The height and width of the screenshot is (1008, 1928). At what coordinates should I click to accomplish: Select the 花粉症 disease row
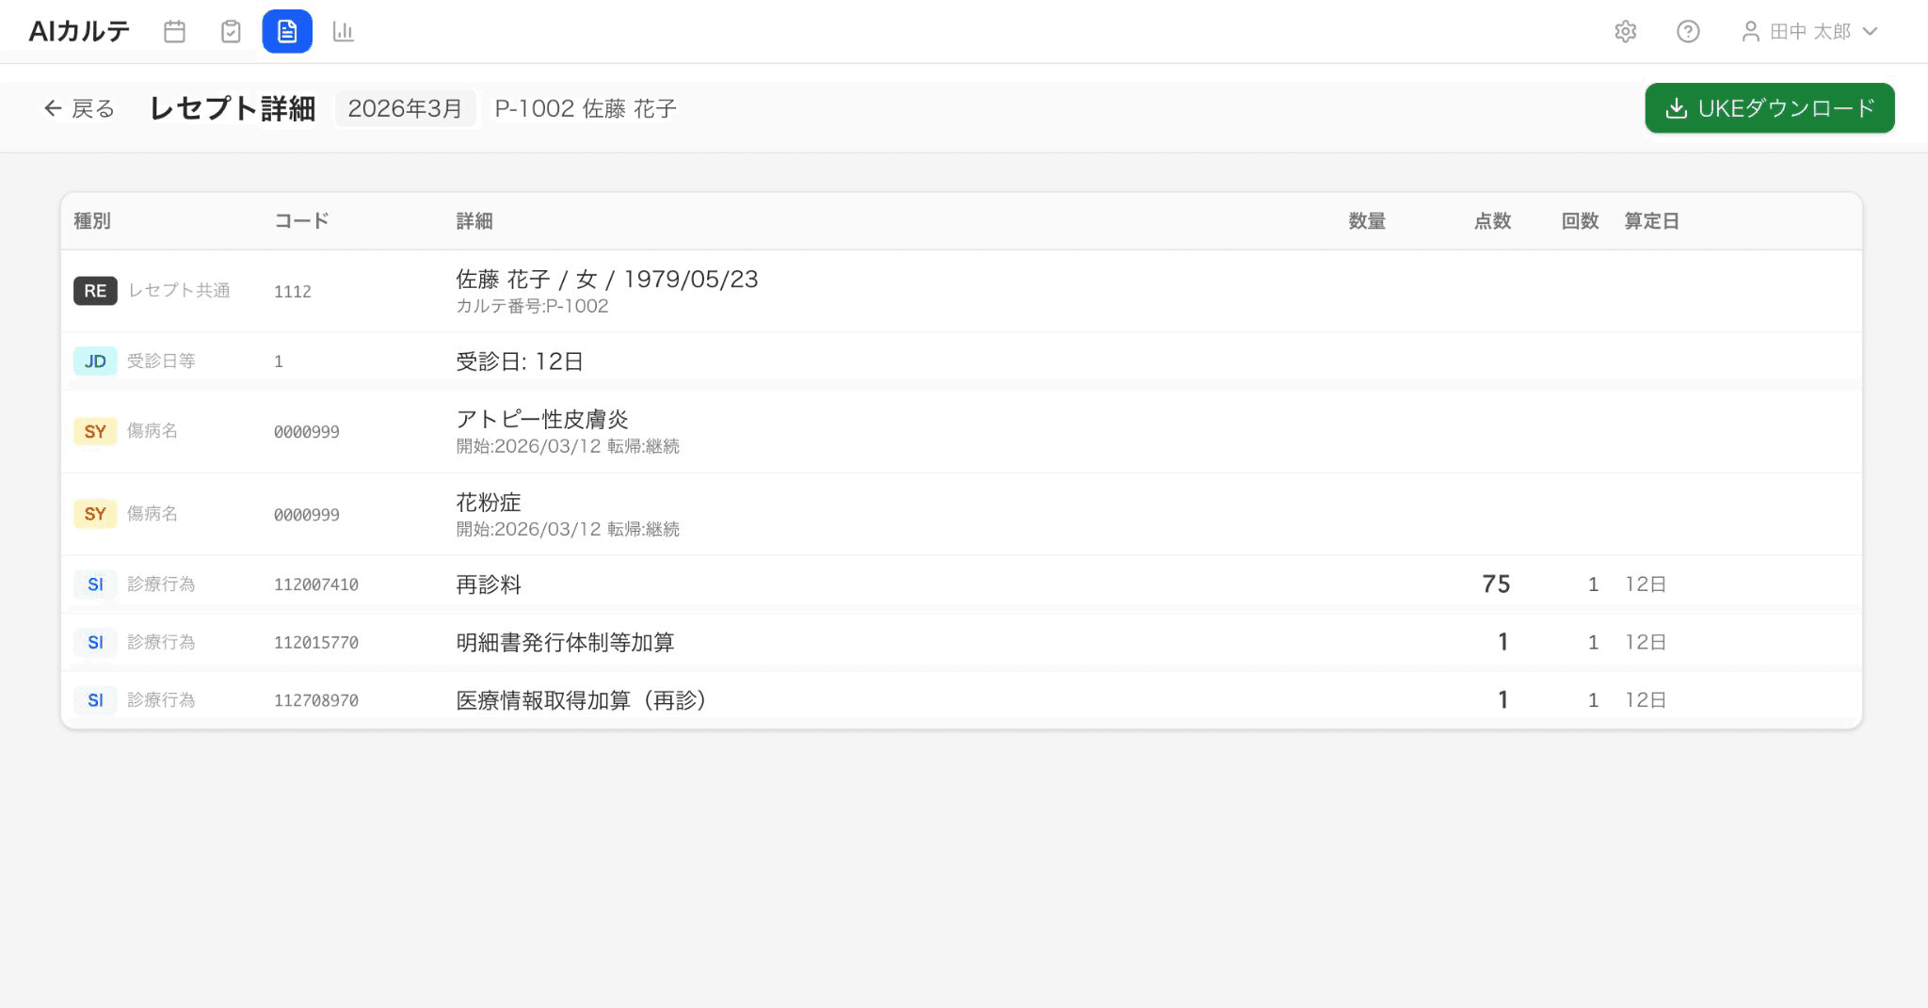point(961,514)
